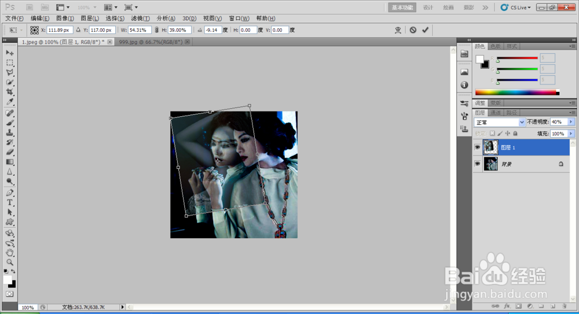Select the Rectangular Marquee tool
This screenshot has width=579, height=314.
10,62
